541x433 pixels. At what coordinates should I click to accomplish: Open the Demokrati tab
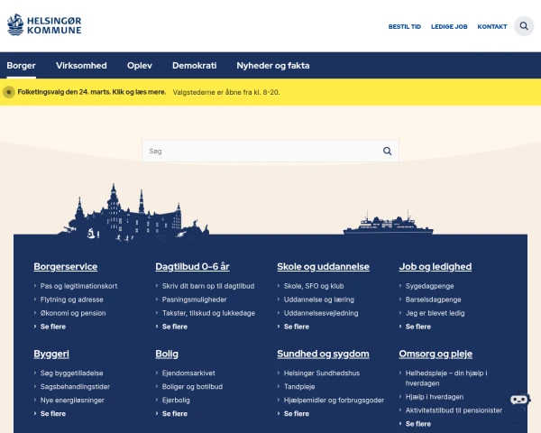pyautogui.click(x=194, y=66)
